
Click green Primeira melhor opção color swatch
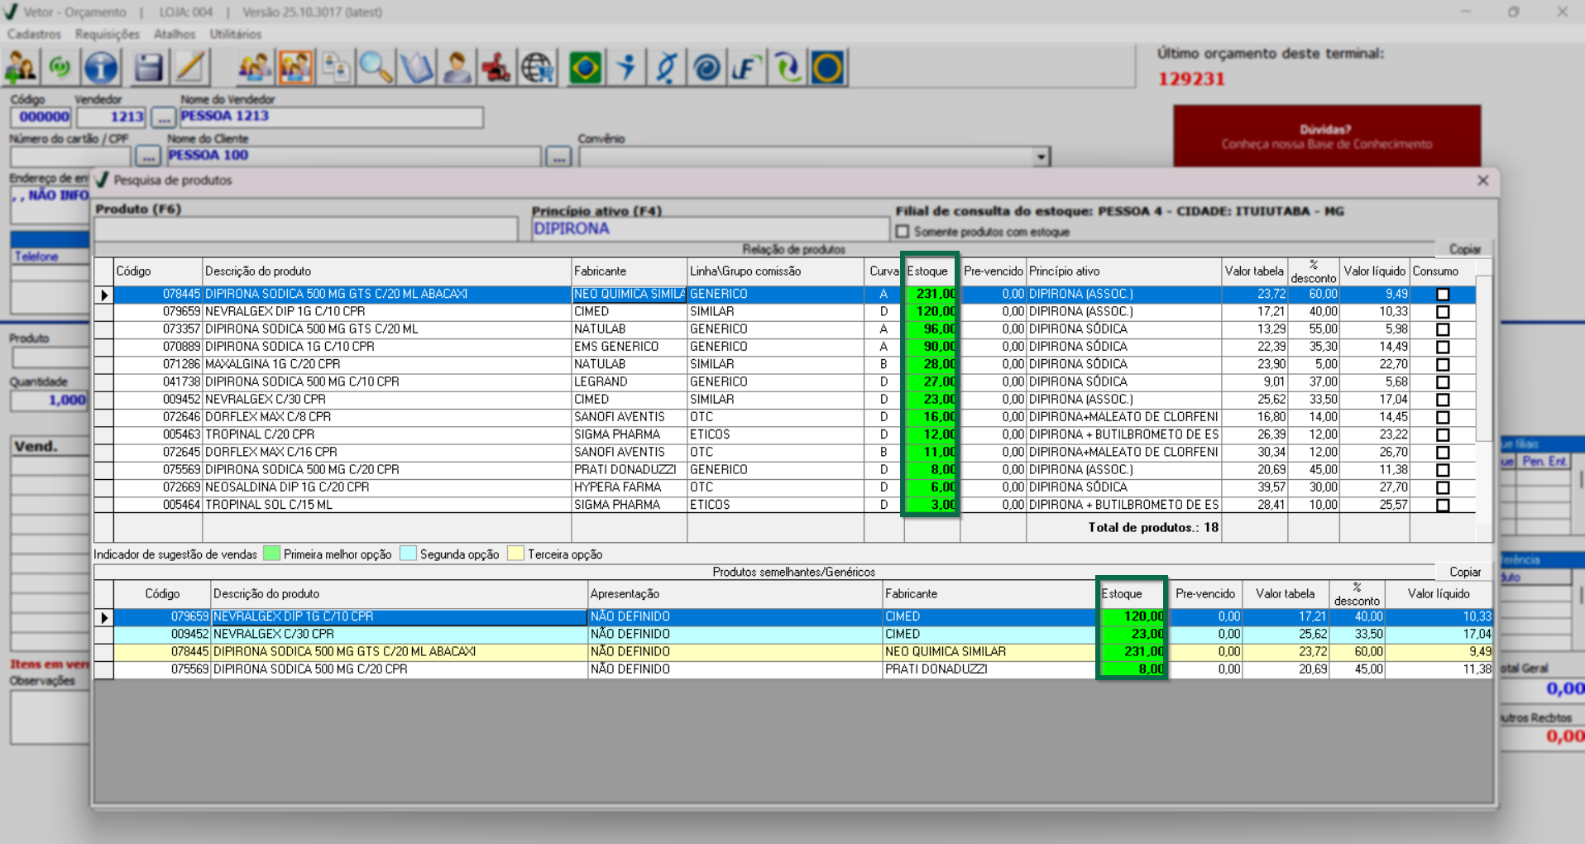[271, 554]
